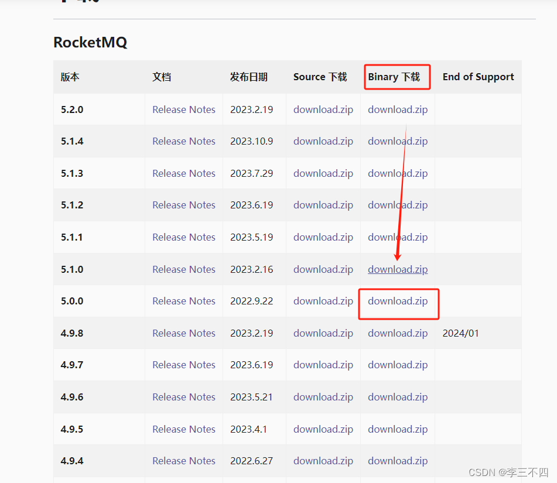Click the Source 下载 column header
The image size is (557, 483).
320,77
